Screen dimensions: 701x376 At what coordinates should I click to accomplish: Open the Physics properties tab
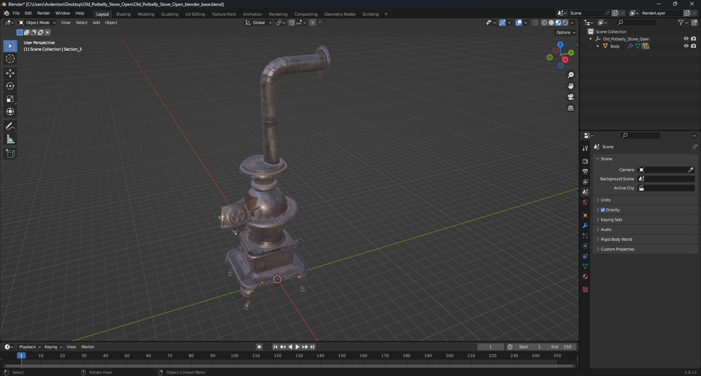(585, 246)
